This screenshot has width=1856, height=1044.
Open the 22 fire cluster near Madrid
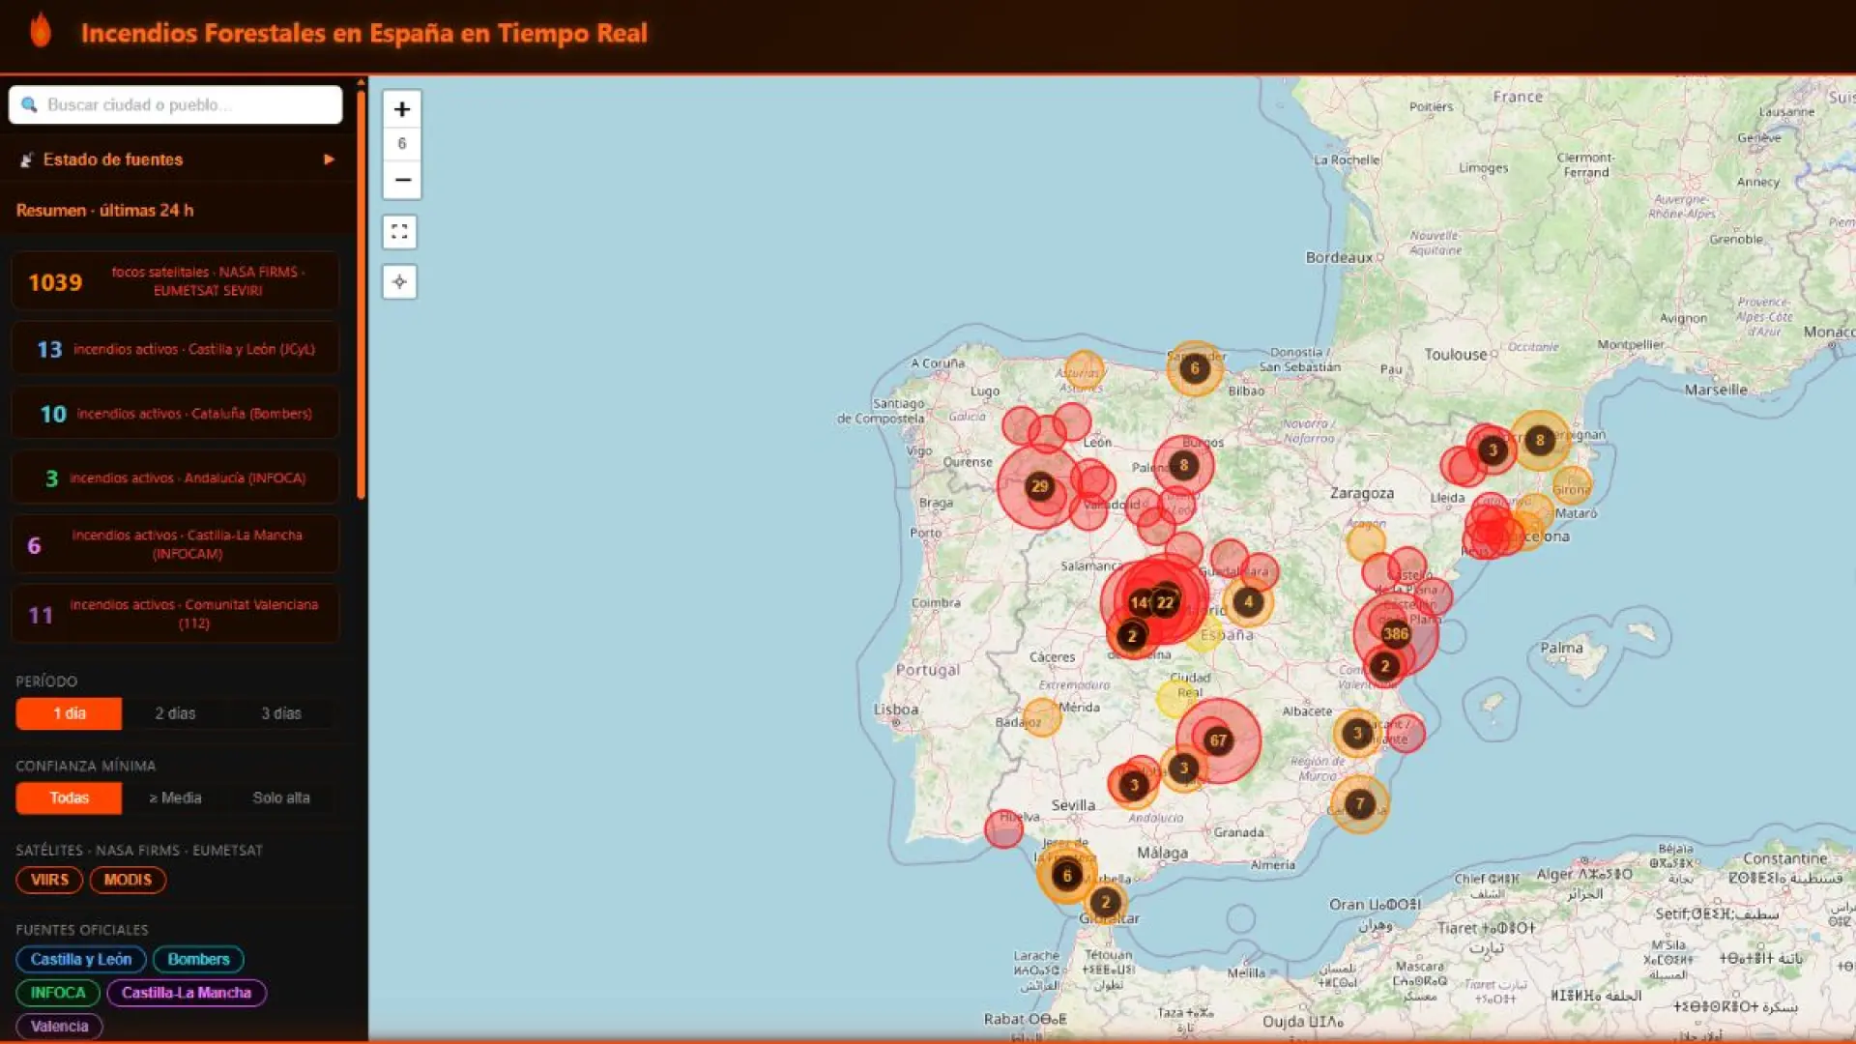tap(1166, 602)
